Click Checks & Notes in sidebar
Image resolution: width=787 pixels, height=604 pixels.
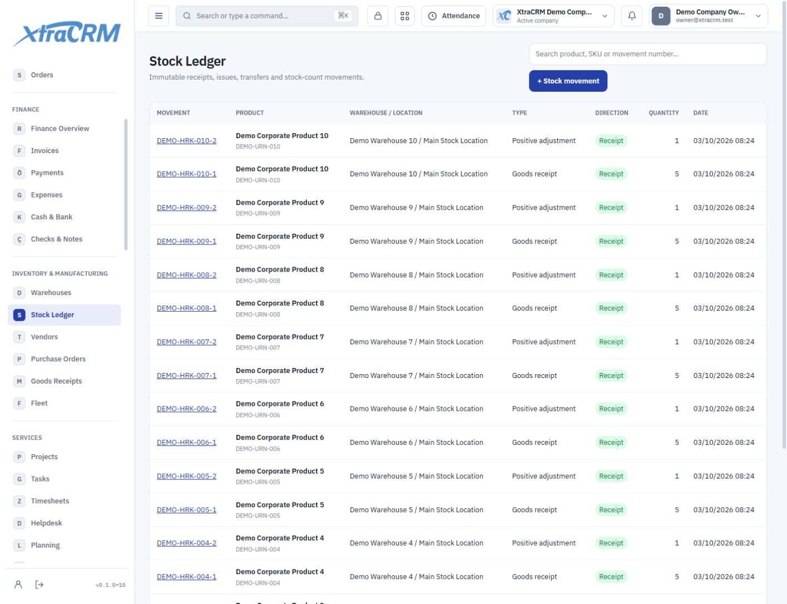65,239
